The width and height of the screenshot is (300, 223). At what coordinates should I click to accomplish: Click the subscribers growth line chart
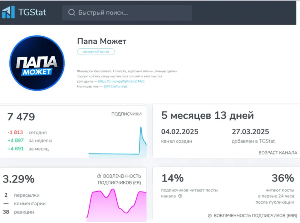(117, 142)
